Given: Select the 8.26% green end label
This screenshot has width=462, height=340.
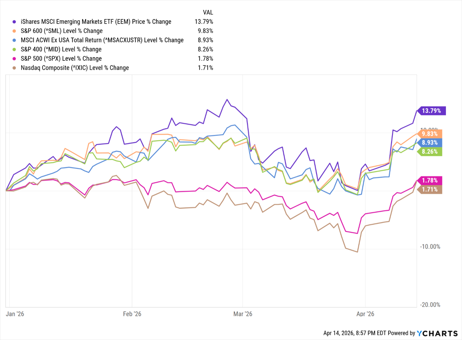Looking at the screenshot, I should [x=430, y=152].
